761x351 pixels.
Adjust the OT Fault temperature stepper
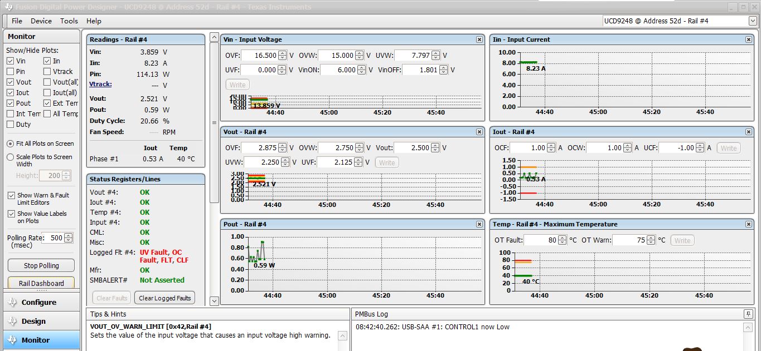[x=562, y=240]
